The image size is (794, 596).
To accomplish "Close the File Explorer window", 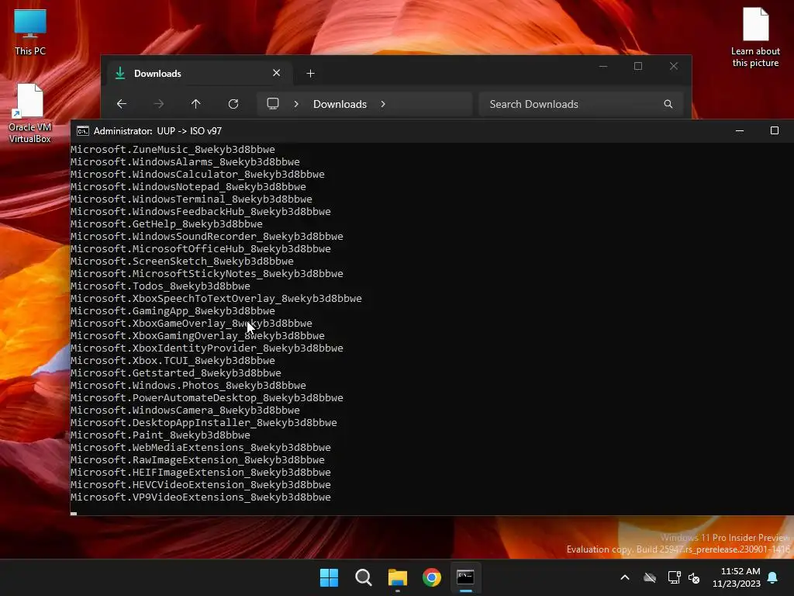I will pos(674,66).
